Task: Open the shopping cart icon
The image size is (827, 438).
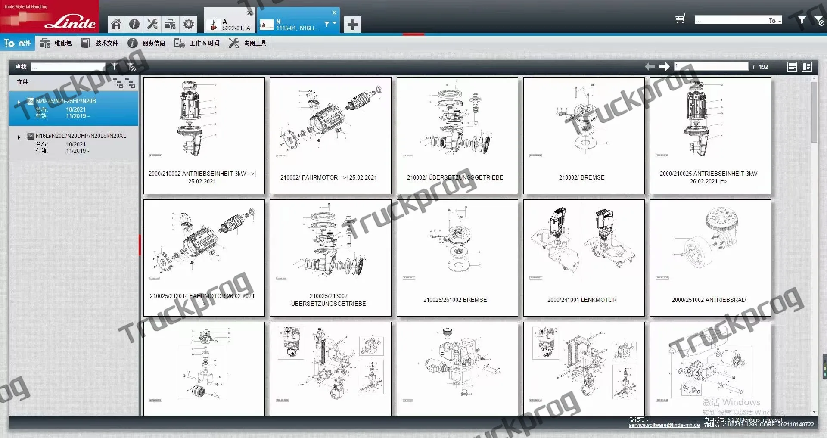Action: pyautogui.click(x=680, y=19)
